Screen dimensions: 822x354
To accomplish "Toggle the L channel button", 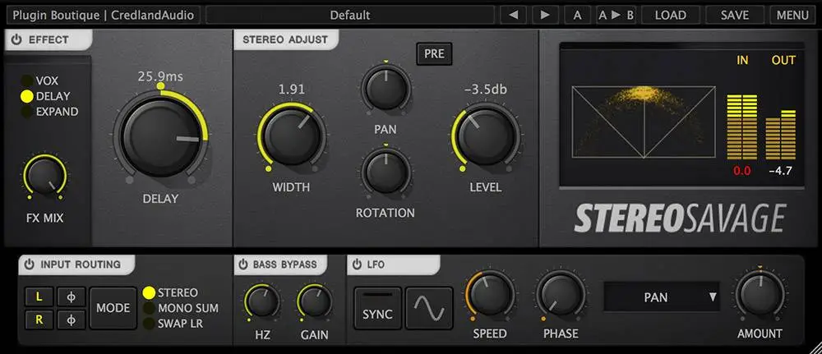I will tap(39, 297).
